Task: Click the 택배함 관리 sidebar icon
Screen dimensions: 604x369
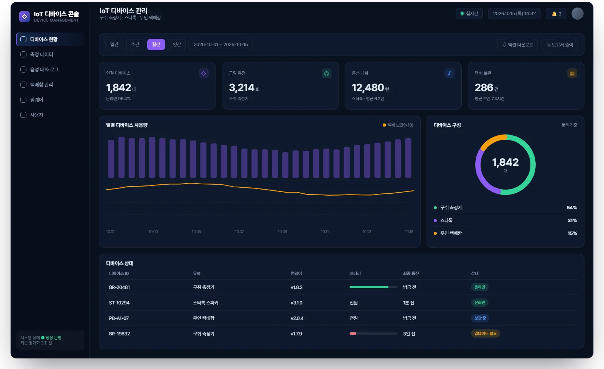Action: 23,85
